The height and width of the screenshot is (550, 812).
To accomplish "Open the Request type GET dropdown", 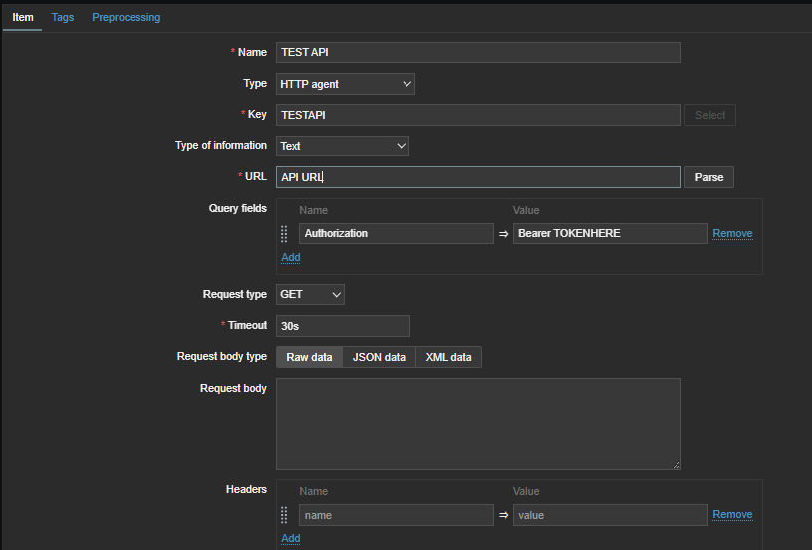I will (310, 295).
